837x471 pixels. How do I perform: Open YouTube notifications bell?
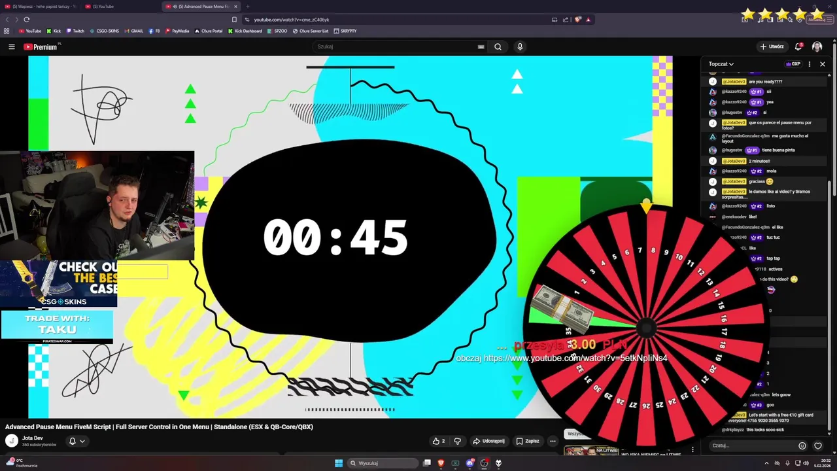pyautogui.click(x=798, y=46)
